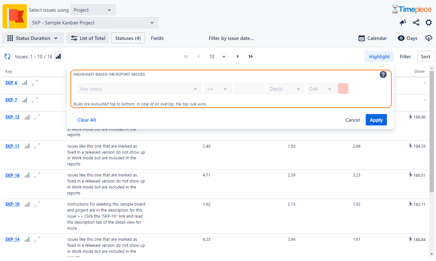This screenshot has height=261, width=436.
Task: Expand the SKP-16 row with arrows icon
Action: pyautogui.click(x=37, y=175)
